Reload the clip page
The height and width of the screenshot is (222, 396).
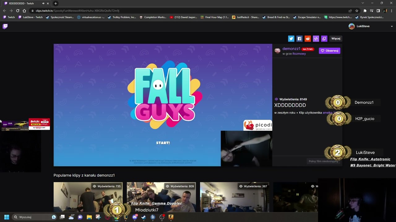[18, 10]
